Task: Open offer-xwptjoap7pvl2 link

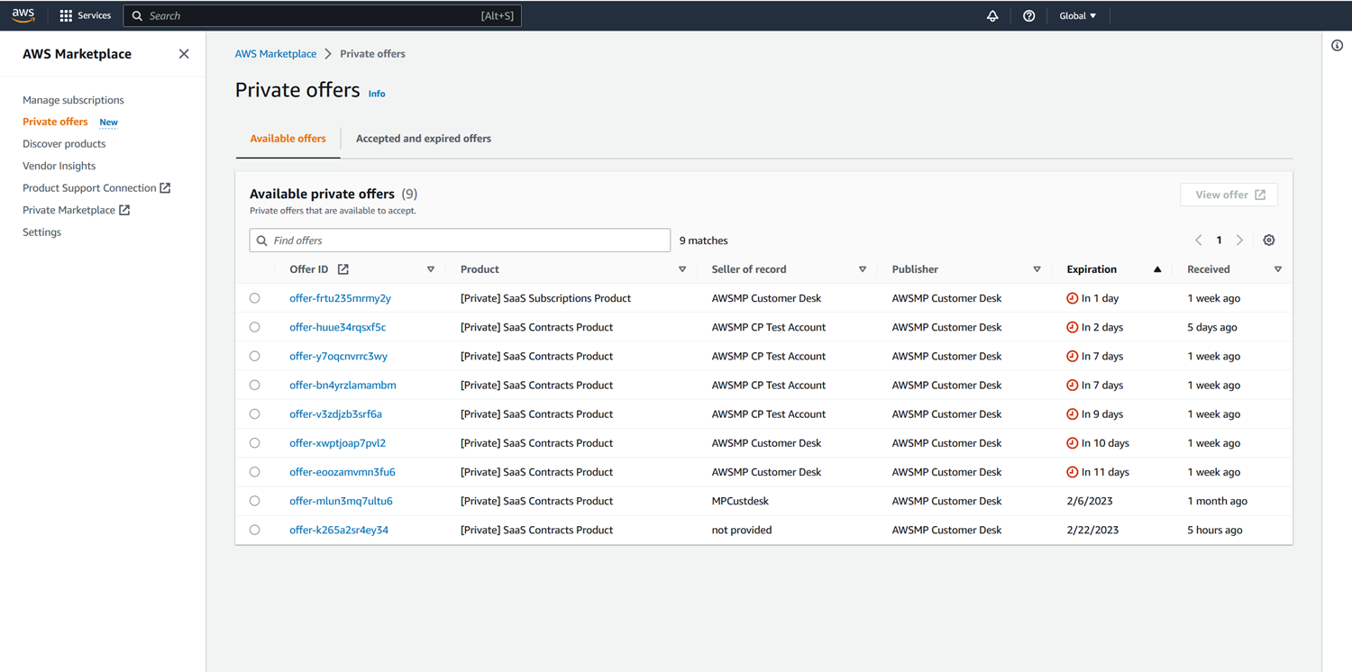Action: pos(337,443)
